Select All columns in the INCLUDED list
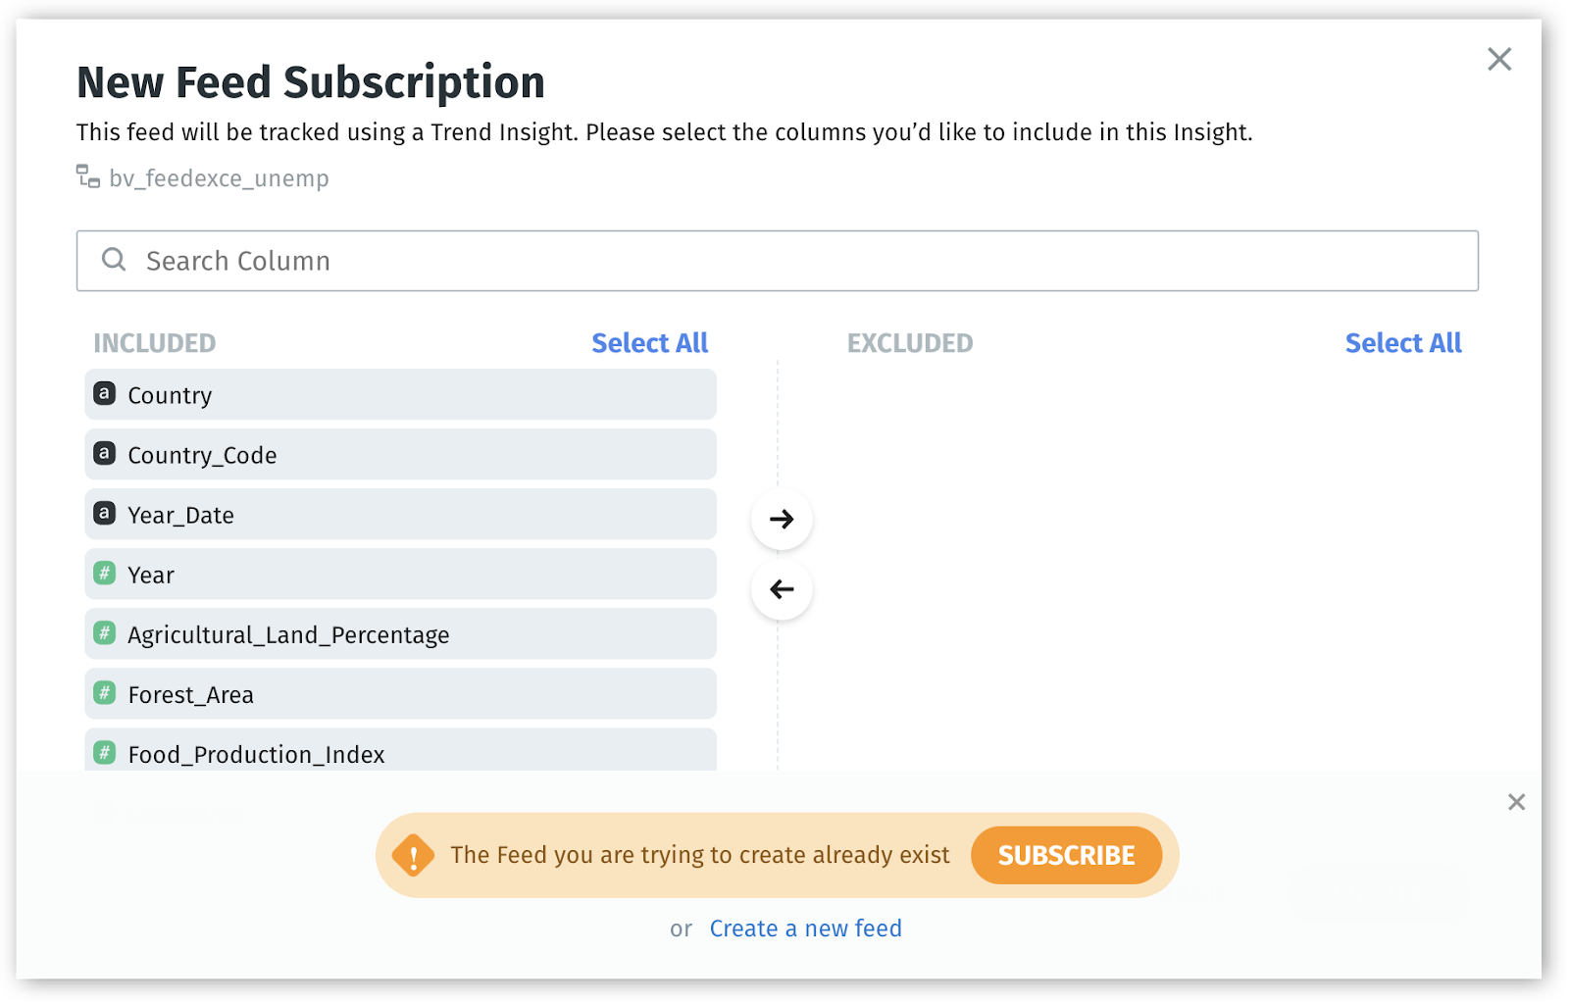This screenshot has height=1004, width=1569. point(649,342)
